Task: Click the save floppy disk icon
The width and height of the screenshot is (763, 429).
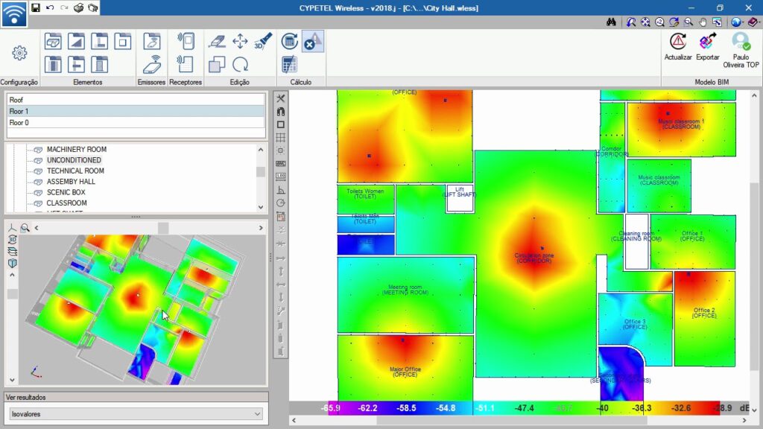Action: [36, 7]
